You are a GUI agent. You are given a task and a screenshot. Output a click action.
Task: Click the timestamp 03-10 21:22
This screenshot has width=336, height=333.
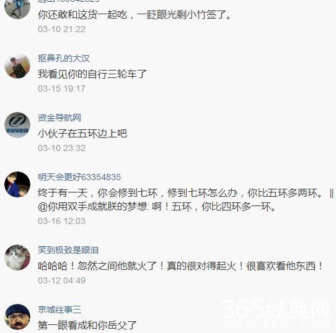tap(62, 29)
